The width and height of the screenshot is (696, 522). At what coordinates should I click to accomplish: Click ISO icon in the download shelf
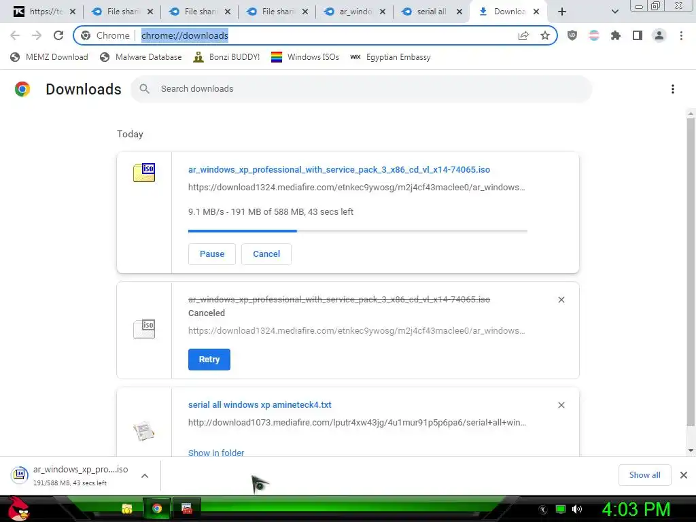tap(20, 475)
